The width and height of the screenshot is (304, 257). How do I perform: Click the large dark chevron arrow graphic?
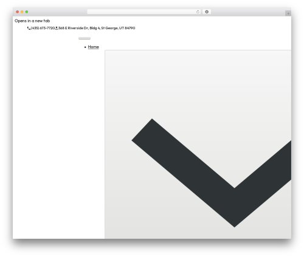(x=212, y=173)
